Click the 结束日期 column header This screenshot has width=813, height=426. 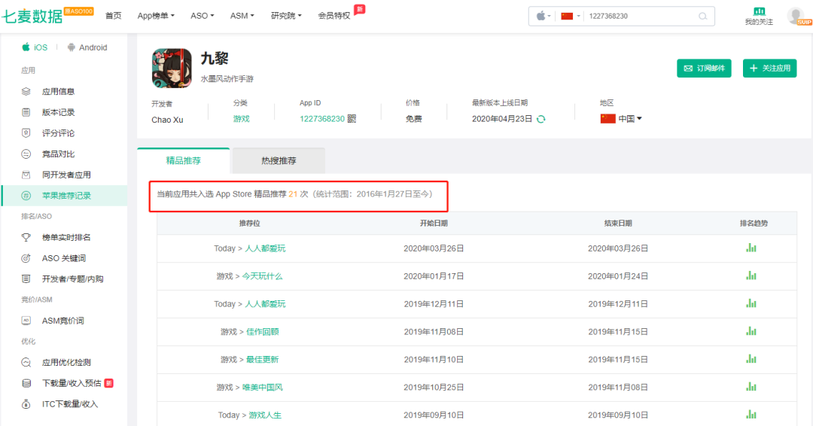coord(617,224)
